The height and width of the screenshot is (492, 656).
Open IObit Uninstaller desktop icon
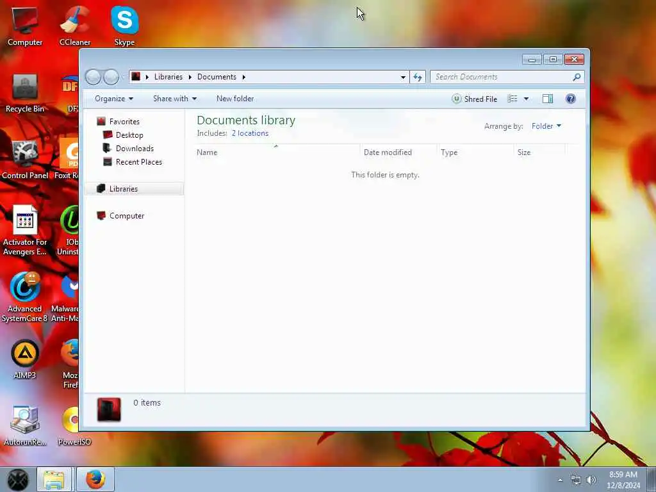pyautogui.click(x=69, y=230)
